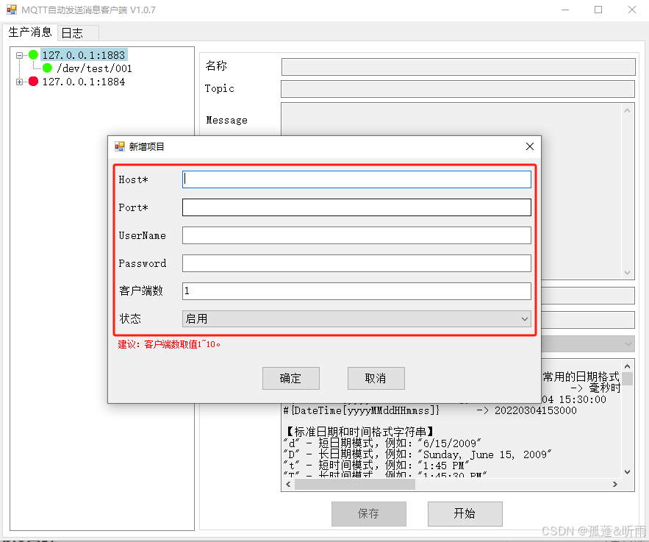649x542 pixels.
Task: Select tree item 127.0.0.1:1883
Action: click(84, 55)
